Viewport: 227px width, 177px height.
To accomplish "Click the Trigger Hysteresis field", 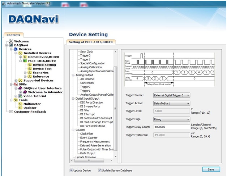I will tap(172, 135).
